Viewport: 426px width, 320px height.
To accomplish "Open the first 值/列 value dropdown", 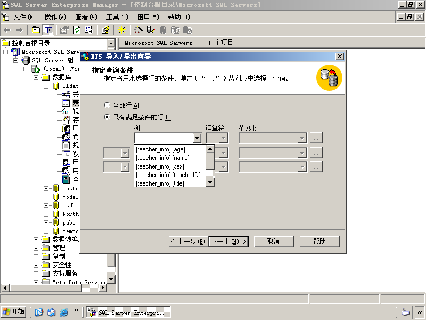I will [x=302, y=138].
